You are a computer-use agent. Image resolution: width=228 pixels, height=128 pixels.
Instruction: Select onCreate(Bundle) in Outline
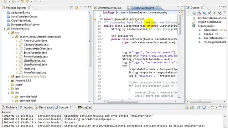point(214,38)
